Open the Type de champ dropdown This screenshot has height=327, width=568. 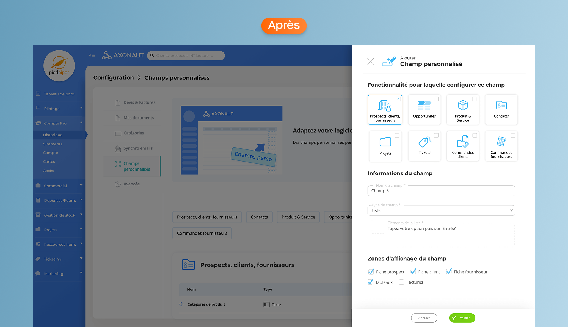point(441,210)
